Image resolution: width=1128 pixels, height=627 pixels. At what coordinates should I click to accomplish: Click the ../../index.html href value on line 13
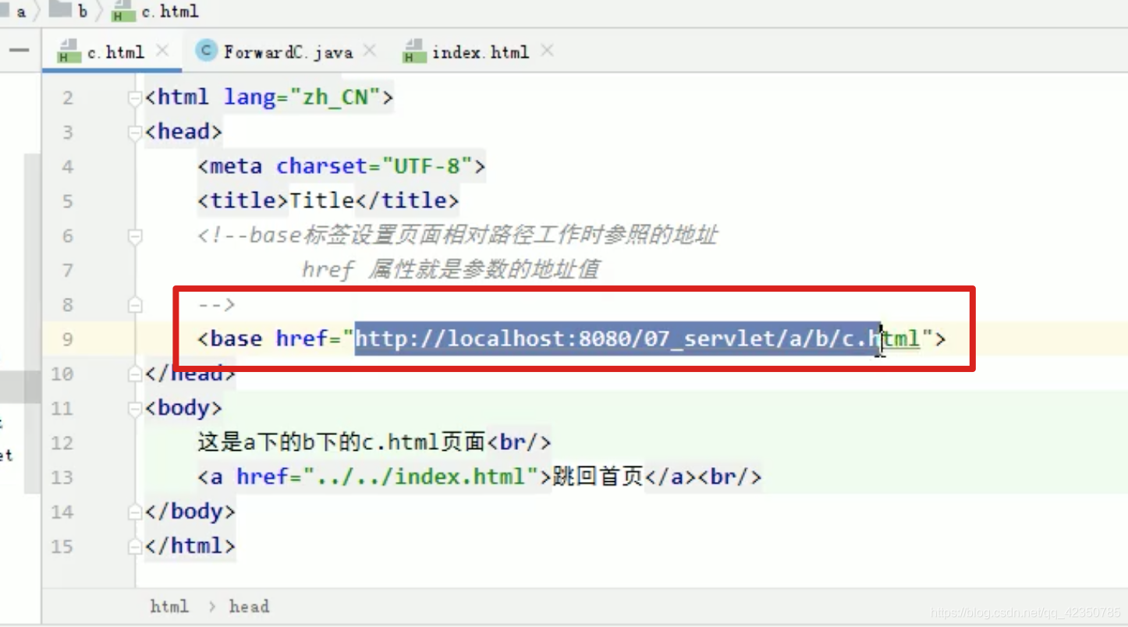[x=421, y=476]
